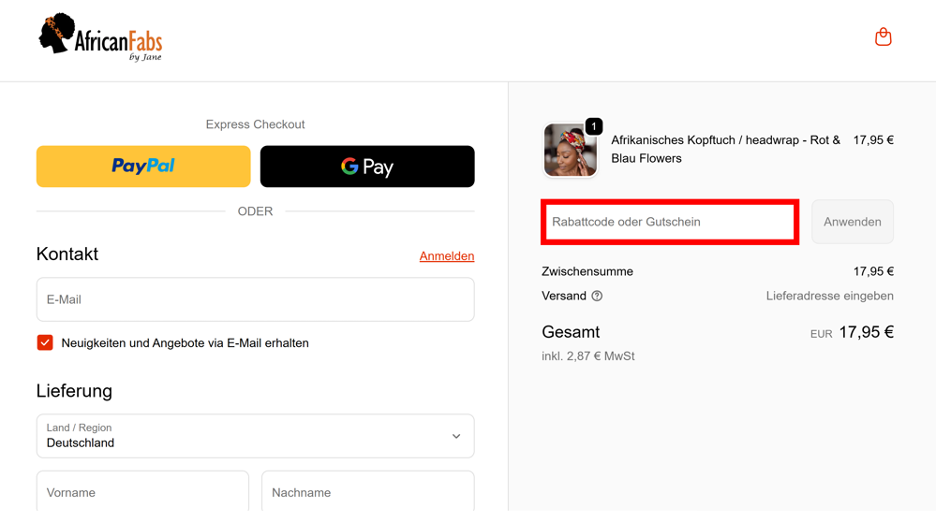Viewport: 936px width, 522px height.
Task: Click the Lieferadresse eingeben text
Action: (830, 297)
